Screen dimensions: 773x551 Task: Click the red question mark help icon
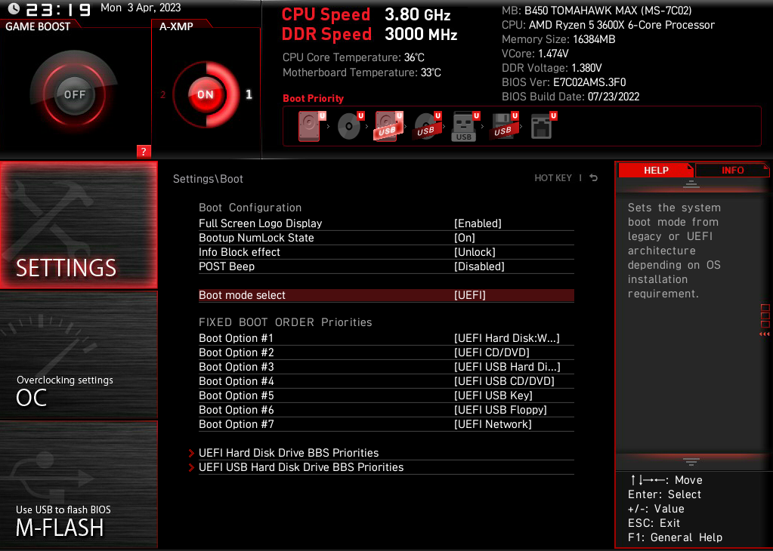pyautogui.click(x=144, y=152)
